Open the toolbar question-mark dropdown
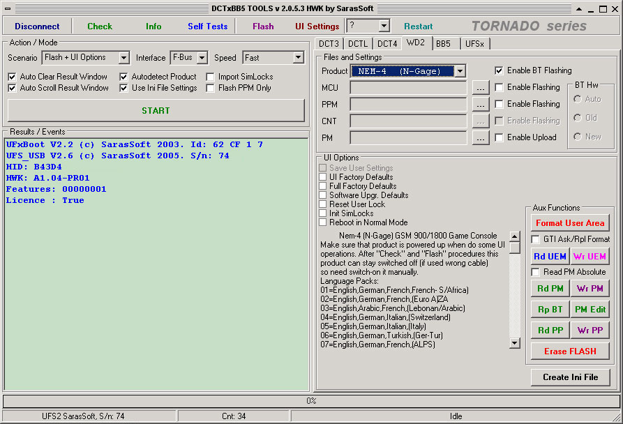623x424 pixels. pos(384,26)
